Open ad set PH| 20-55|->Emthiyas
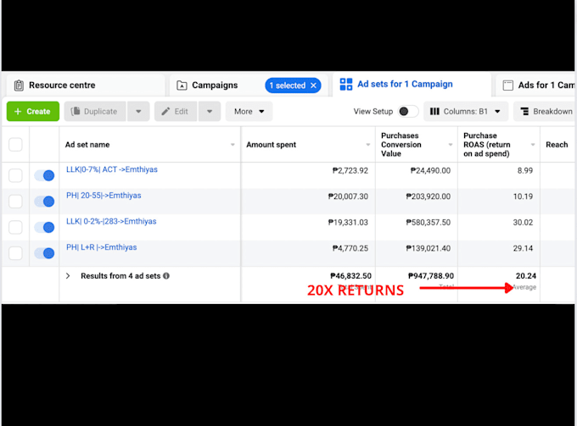The image size is (577, 426). 104,196
